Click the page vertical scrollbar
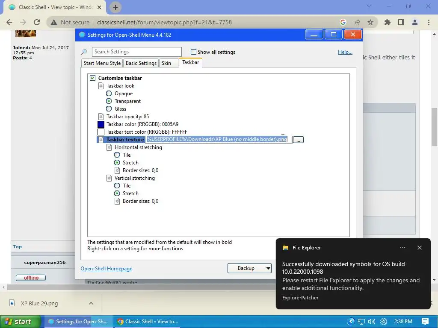This screenshot has height=328, width=438. [435, 127]
